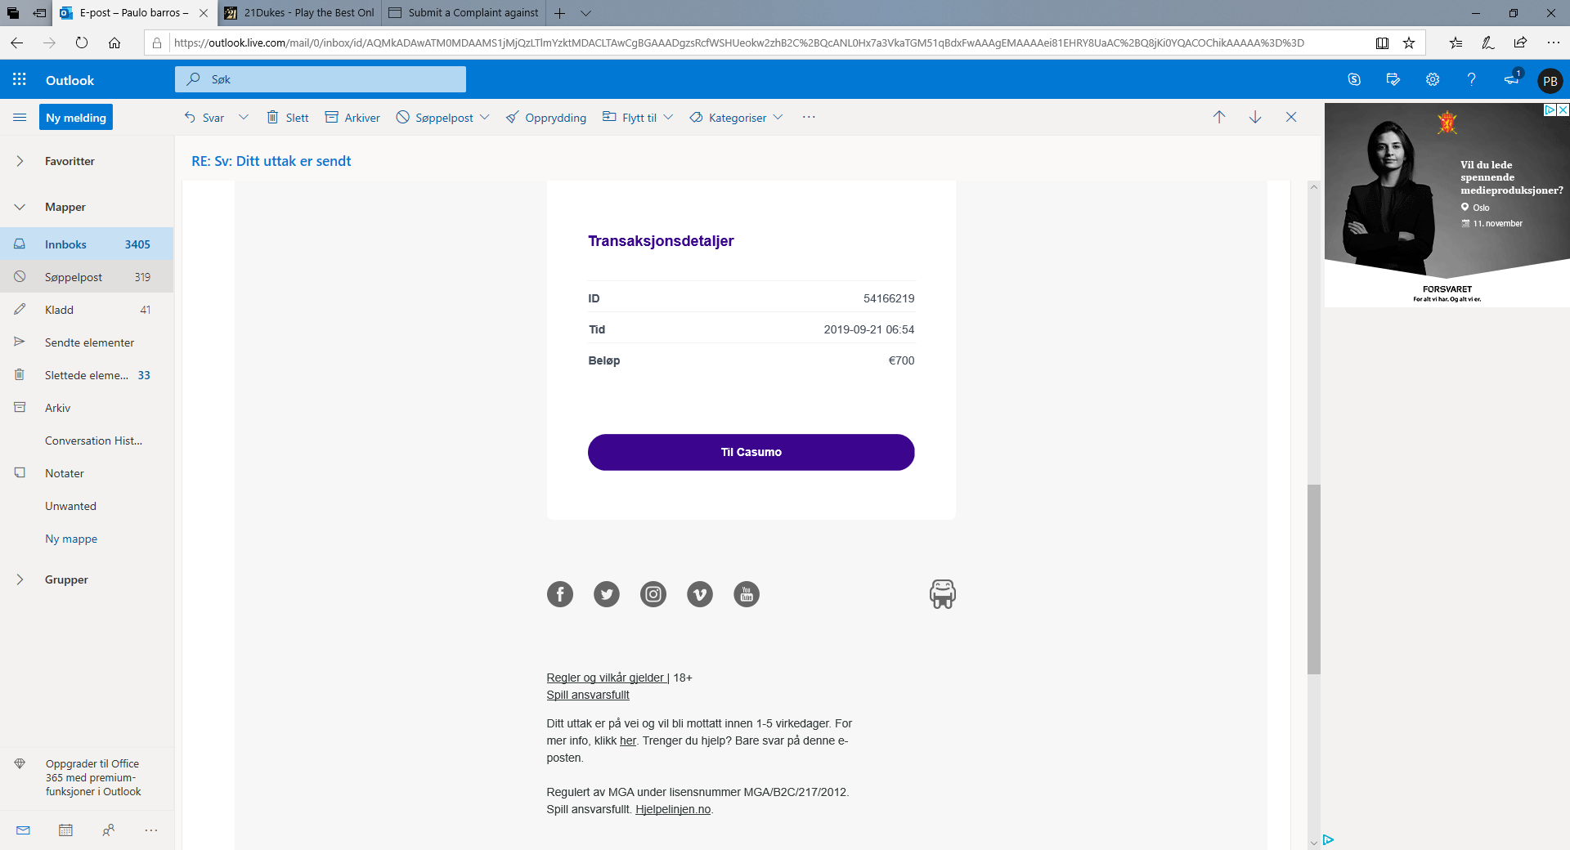Switch to Submit a Complaint tab
1570x850 pixels.
(464, 13)
